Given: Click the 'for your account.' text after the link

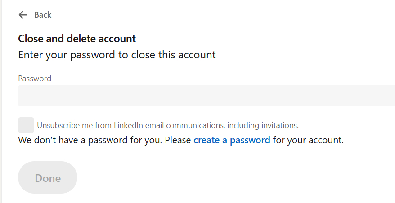Looking at the screenshot, I should point(308,140).
